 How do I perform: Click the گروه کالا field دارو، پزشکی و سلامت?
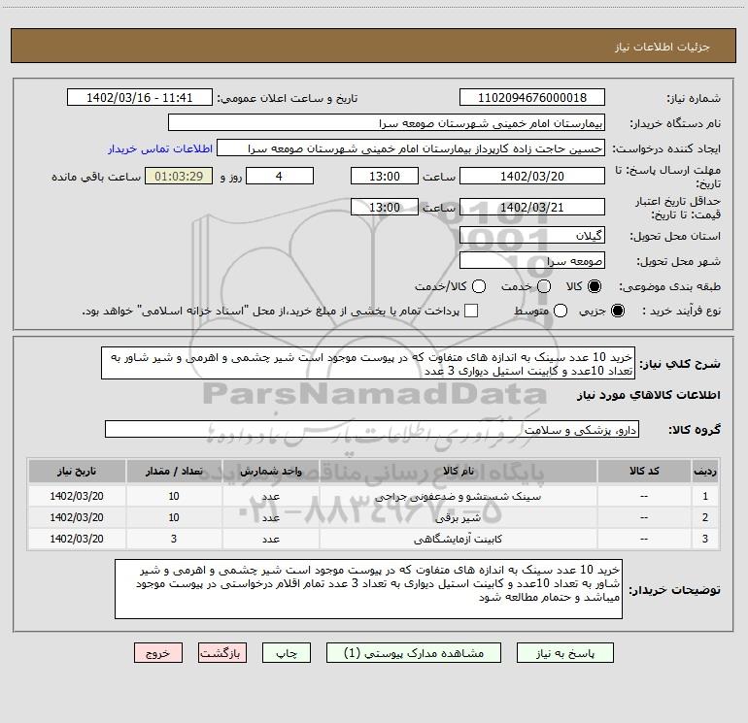click(372, 429)
